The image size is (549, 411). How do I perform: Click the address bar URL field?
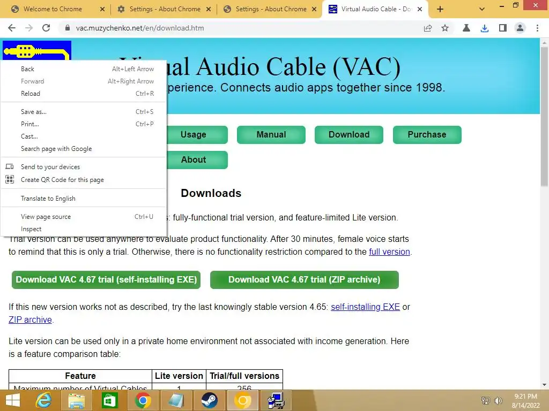[242, 28]
